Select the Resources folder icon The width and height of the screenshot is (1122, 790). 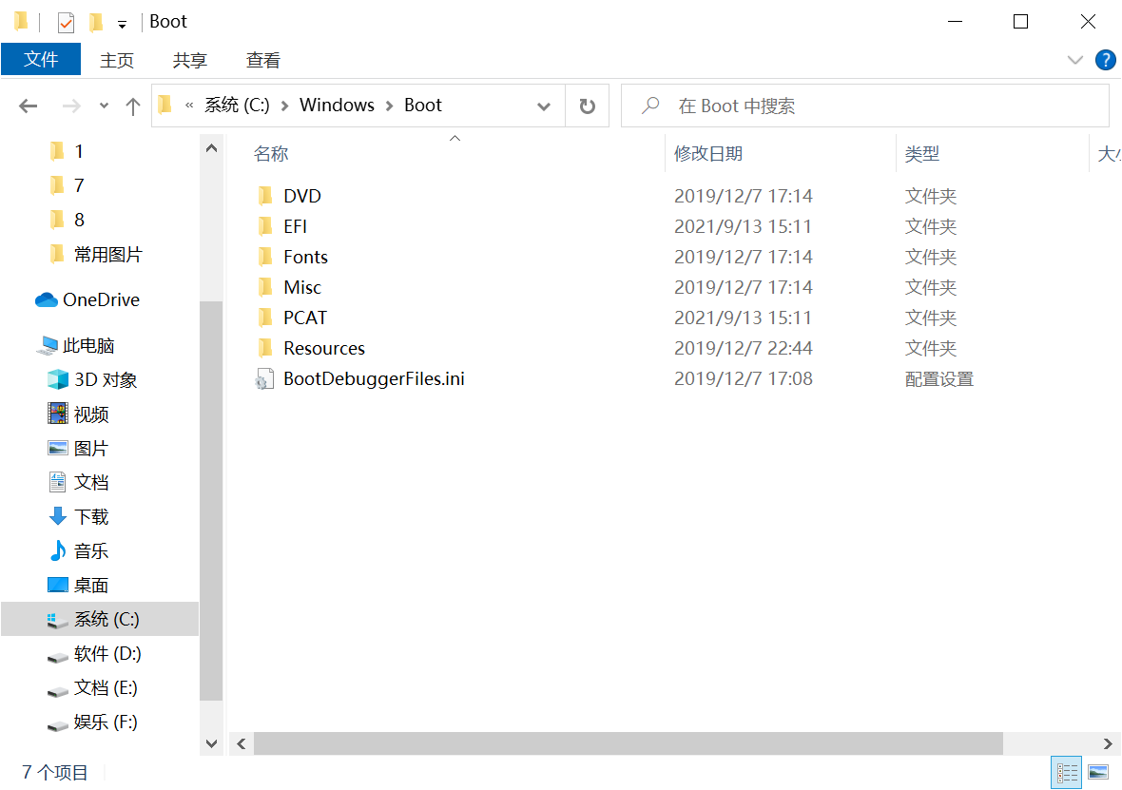pos(264,348)
